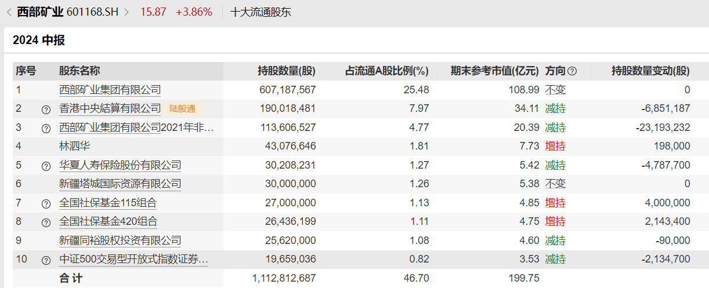709x288 pixels.
Task: Open shareholder 华夏人寿保险股份有限公司
Action: [120, 165]
